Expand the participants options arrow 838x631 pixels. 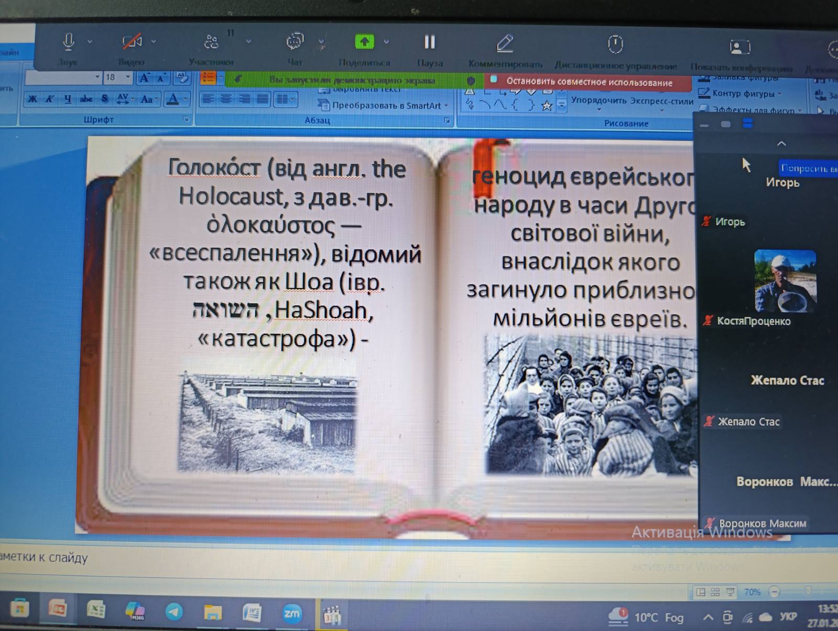[248, 41]
